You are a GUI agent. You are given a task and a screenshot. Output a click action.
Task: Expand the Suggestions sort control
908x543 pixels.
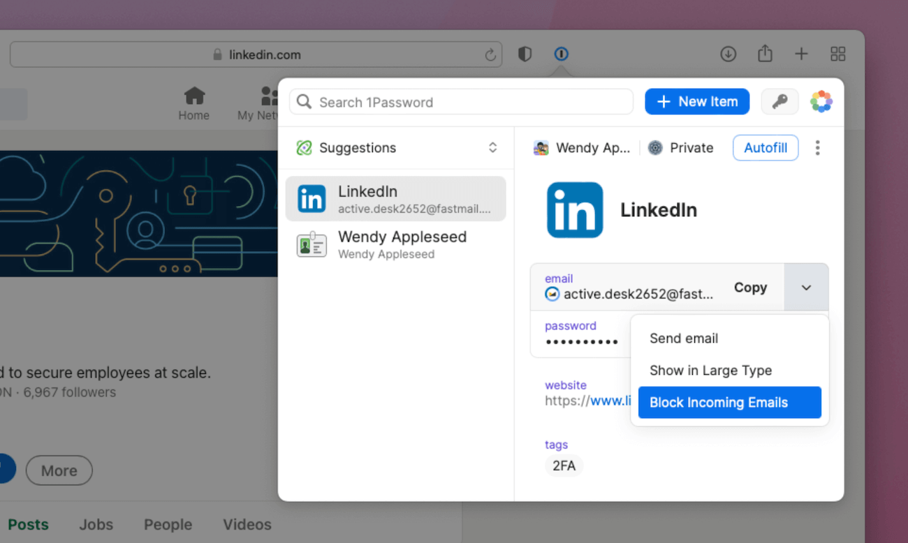[492, 148]
